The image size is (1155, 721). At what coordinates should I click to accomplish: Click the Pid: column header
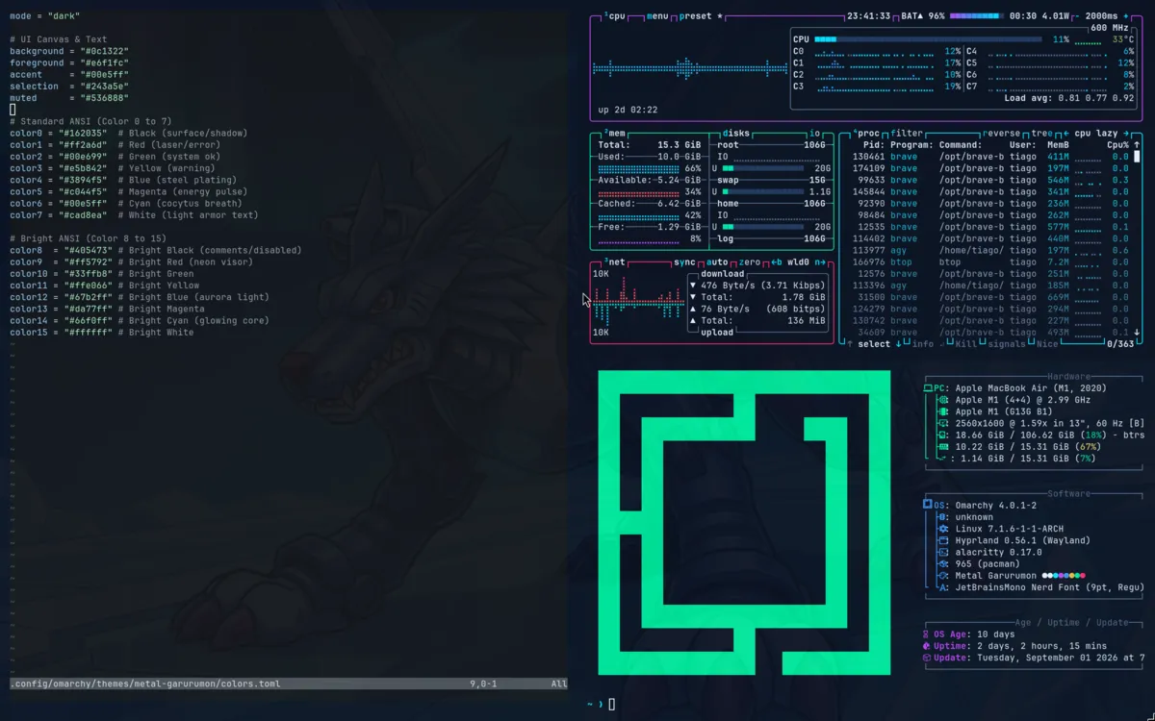pyautogui.click(x=874, y=145)
